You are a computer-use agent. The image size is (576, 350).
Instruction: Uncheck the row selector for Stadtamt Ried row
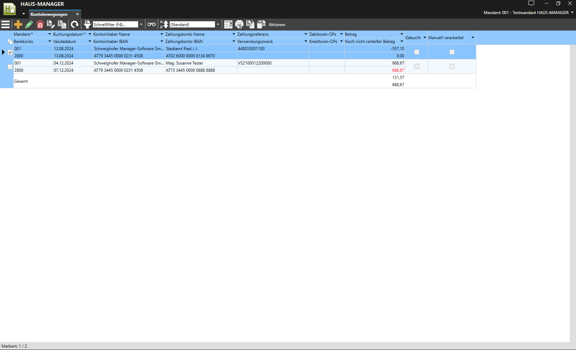tap(10, 52)
